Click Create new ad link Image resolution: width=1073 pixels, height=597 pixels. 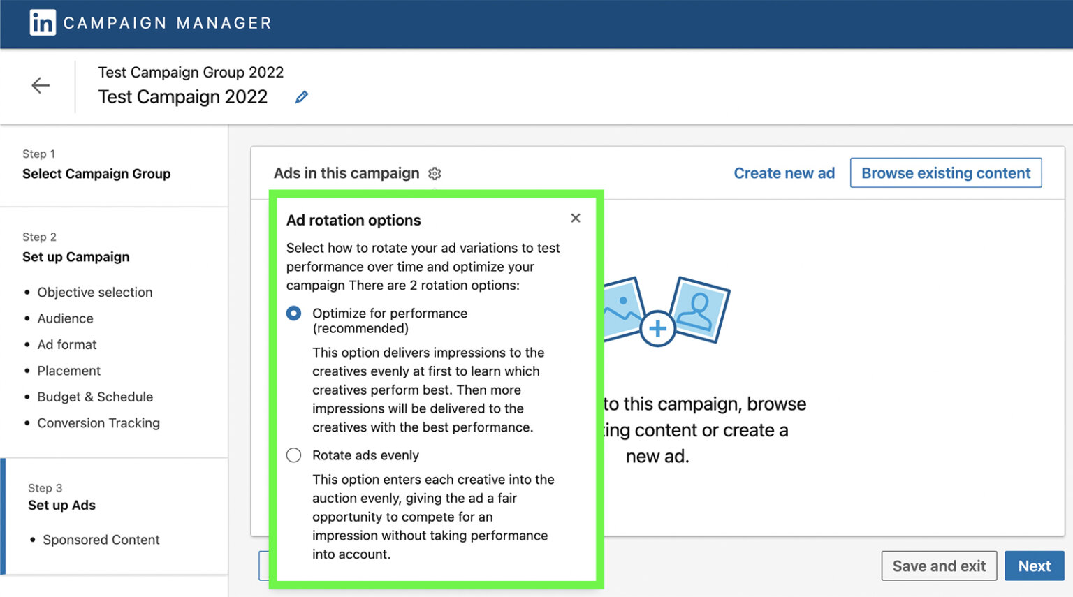tap(784, 173)
